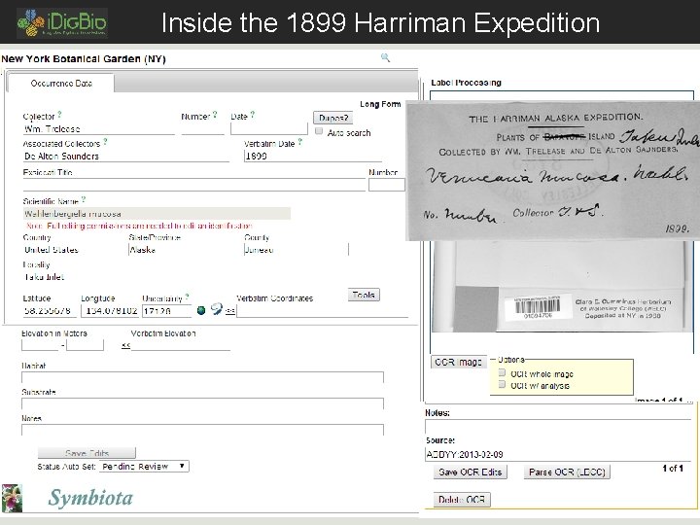Click the Longitude field
Image resolution: width=700 pixels, height=525 pixels.
[x=110, y=311]
